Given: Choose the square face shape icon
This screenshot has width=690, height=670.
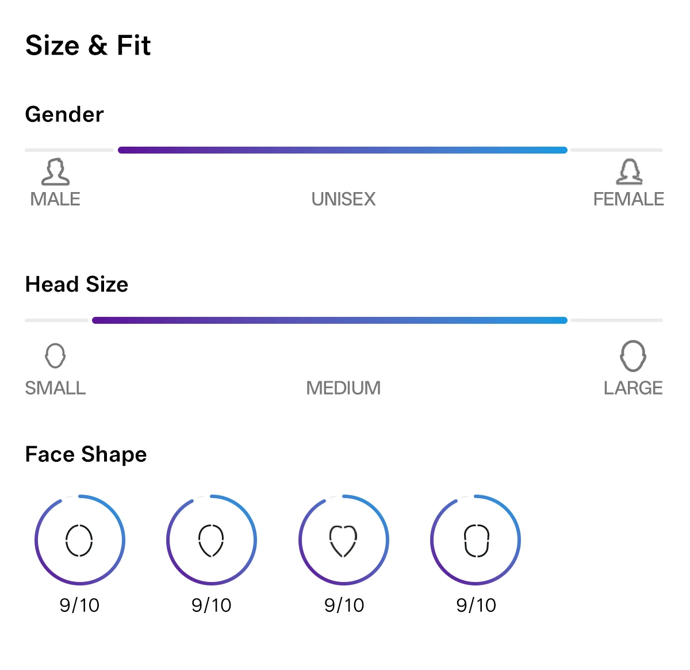Looking at the screenshot, I should click(x=476, y=541).
